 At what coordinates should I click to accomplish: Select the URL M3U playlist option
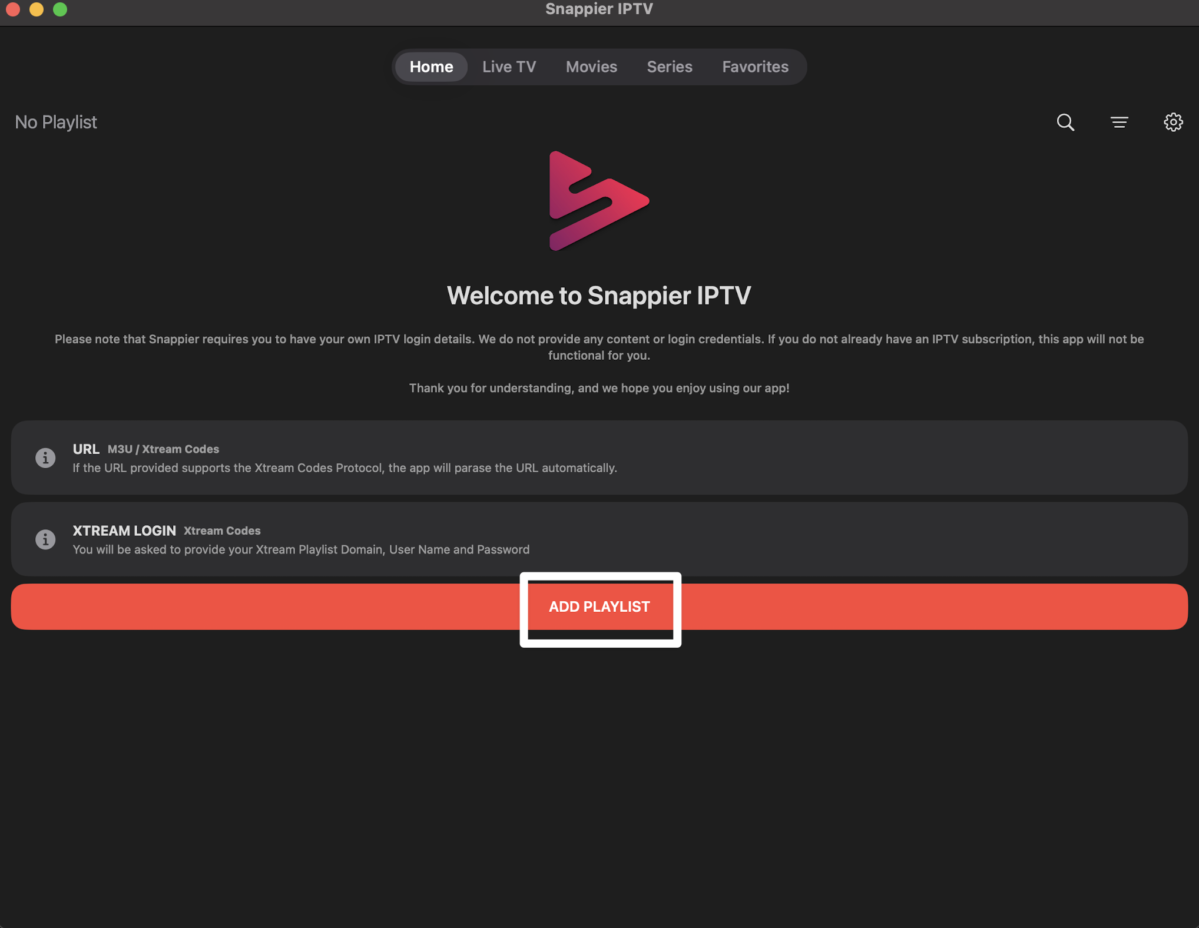click(598, 458)
